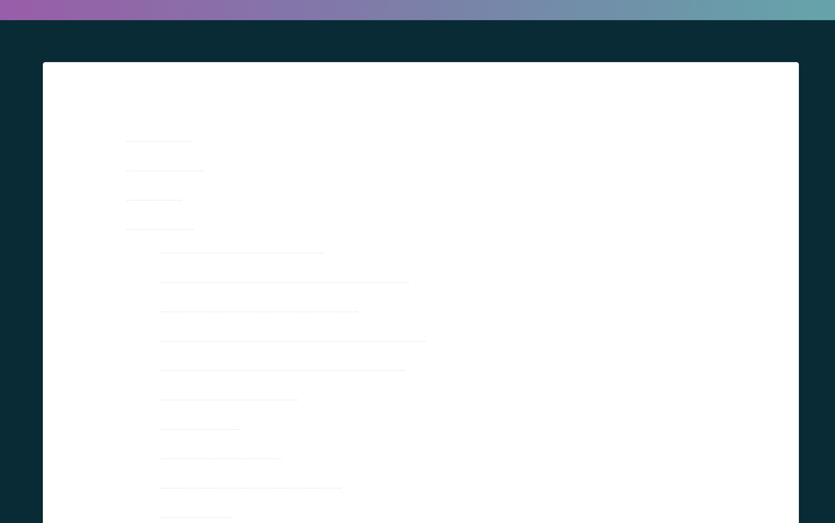Open the fourth top-level dotted link
This screenshot has height=523, width=835.
(x=160, y=228)
